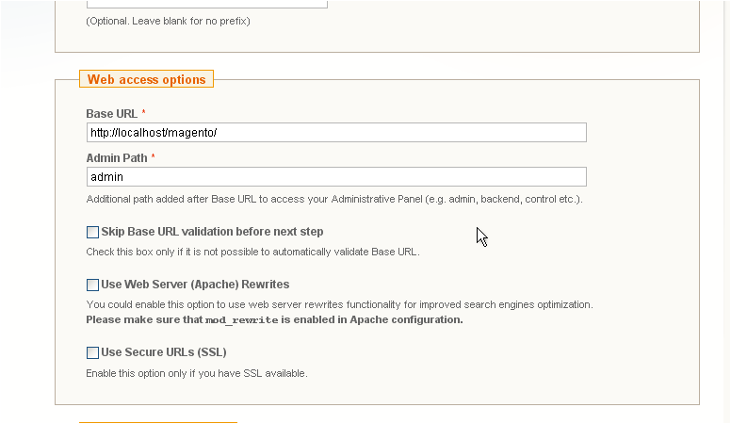731x424 pixels.
Task: Click the 'Base URL' field label
Action: click(x=111, y=114)
